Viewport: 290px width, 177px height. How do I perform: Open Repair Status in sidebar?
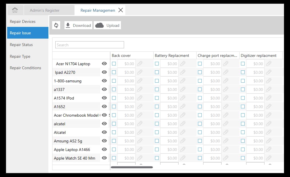[x=21, y=45]
